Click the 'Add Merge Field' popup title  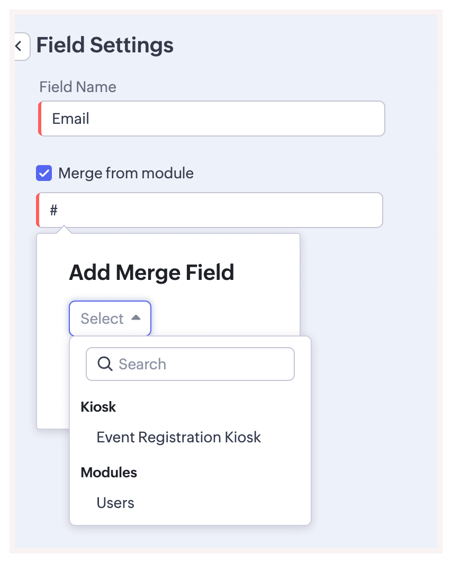click(x=151, y=273)
